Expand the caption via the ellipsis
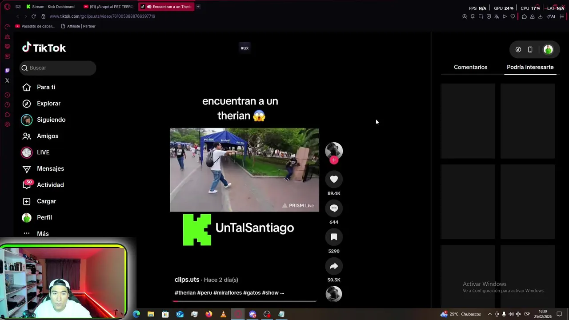The image size is (569, 320). (x=282, y=293)
